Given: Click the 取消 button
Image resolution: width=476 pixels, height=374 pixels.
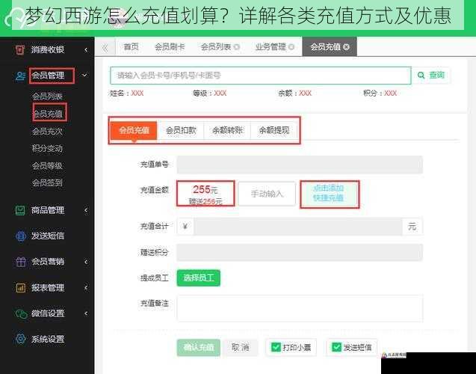Looking at the screenshot, I should [241, 347].
